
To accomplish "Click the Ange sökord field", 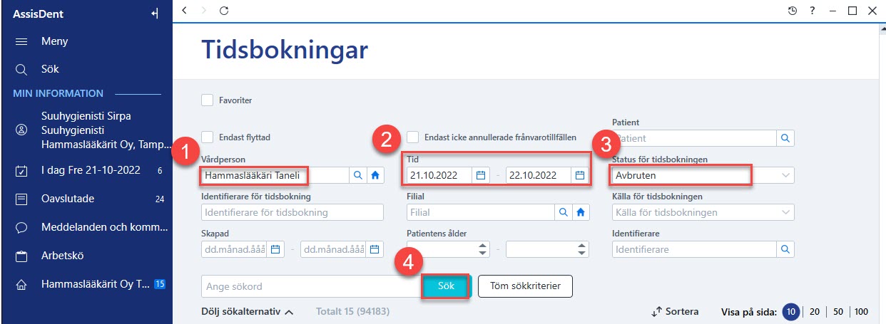I will click(311, 286).
